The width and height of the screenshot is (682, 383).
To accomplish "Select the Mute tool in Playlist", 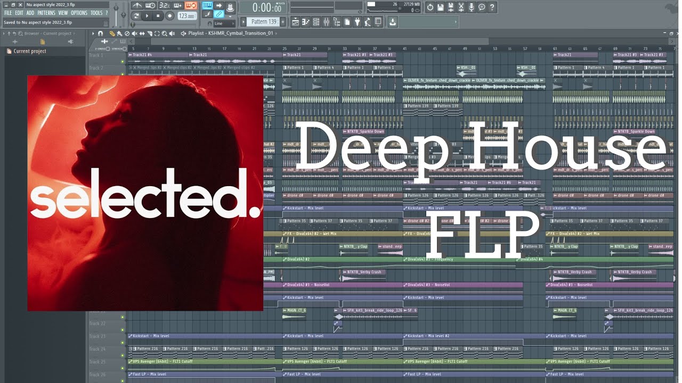I will coord(134,34).
